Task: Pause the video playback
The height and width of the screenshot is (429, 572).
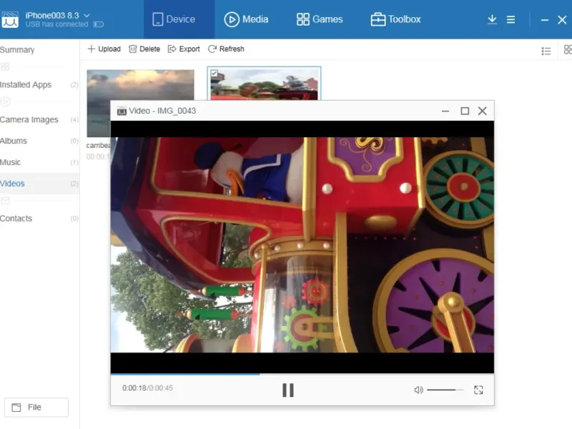Action: click(x=288, y=390)
